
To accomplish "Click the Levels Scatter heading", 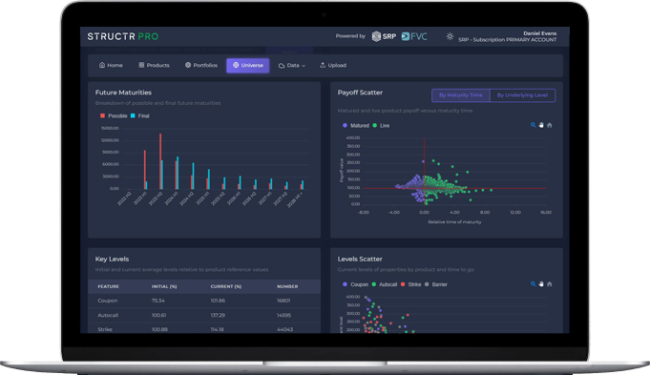I will 360,259.
